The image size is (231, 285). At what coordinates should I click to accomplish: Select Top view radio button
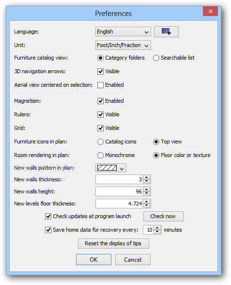coord(156,142)
